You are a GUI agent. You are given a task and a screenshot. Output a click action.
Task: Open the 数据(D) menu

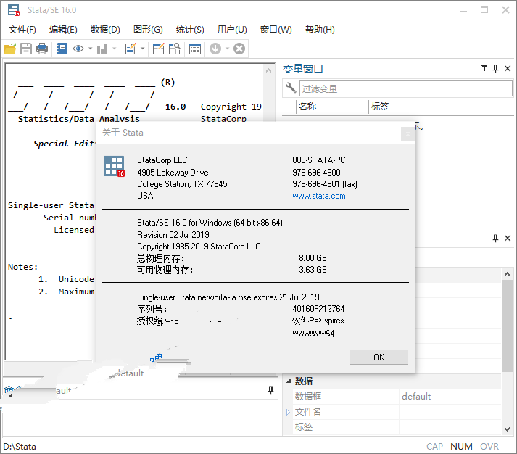105,30
